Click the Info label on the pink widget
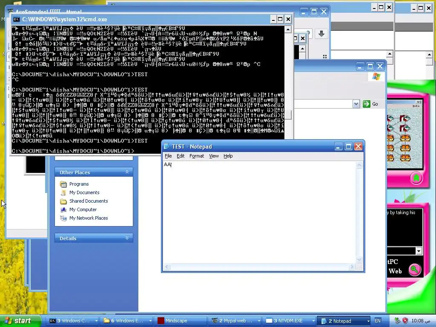This screenshot has width=436, height=327. [416, 106]
